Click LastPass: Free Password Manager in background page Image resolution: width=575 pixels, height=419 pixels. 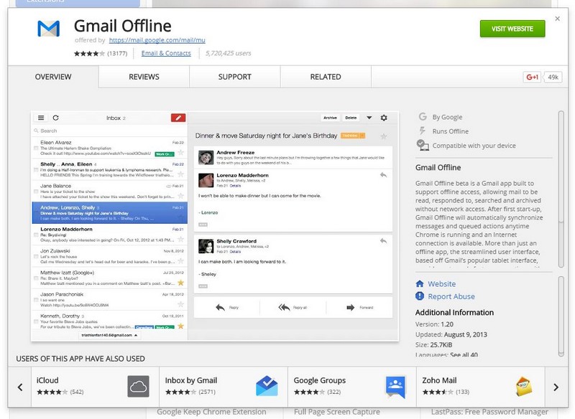(x=490, y=412)
